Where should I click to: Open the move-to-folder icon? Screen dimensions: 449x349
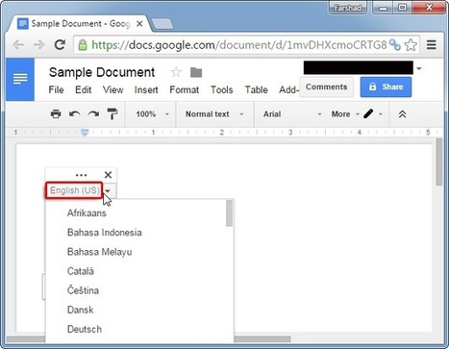[x=196, y=72]
